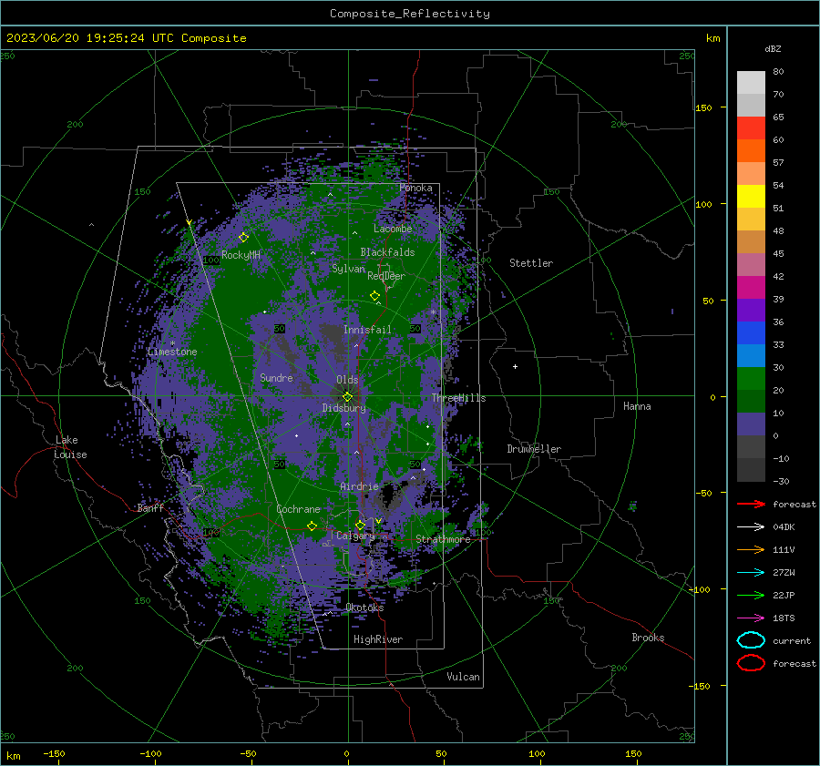Click the Vulcan town label
The height and width of the screenshot is (766, 820).
[x=463, y=677]
